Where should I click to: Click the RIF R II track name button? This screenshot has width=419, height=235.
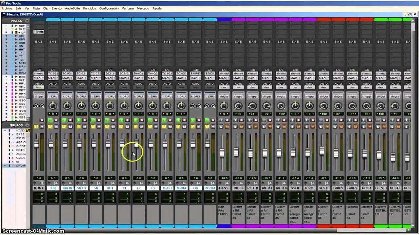[x=281, y=188]
